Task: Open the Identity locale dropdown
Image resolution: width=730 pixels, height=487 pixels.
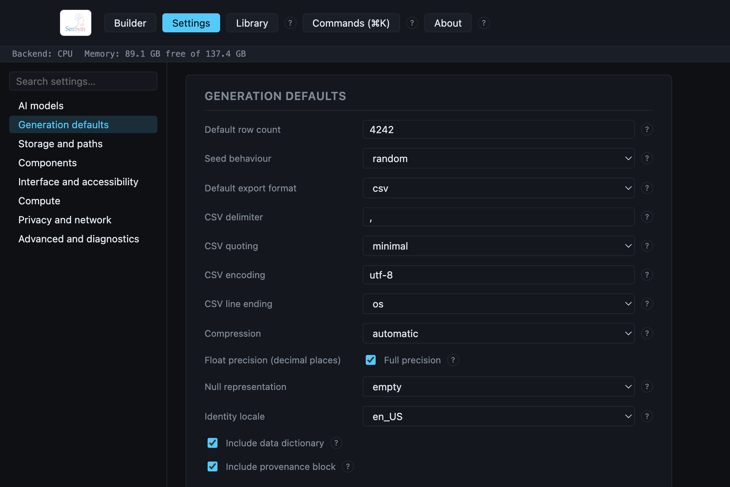Action: point(498,416)
